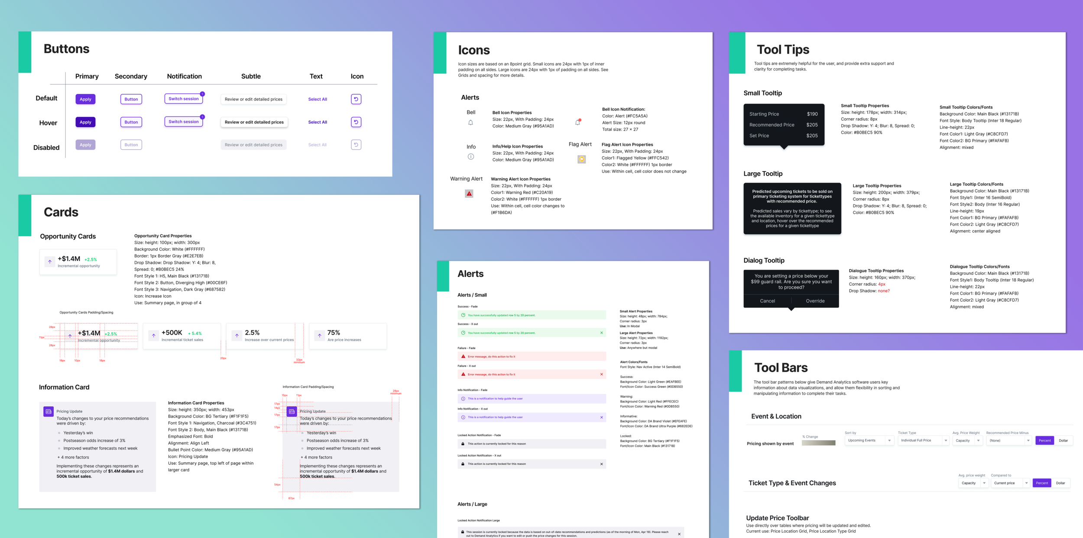
Task: Close the Failure X-out error alert
Action: [601, 374]
